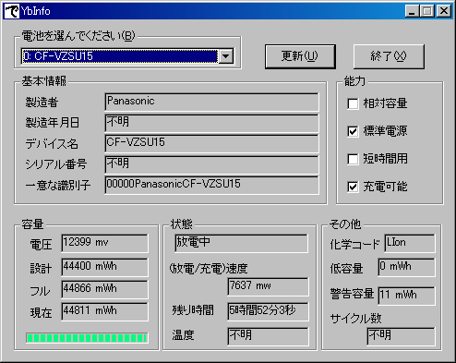
Task: Click the 状態 field showing 放電中
Action: [x=241, y=243]
